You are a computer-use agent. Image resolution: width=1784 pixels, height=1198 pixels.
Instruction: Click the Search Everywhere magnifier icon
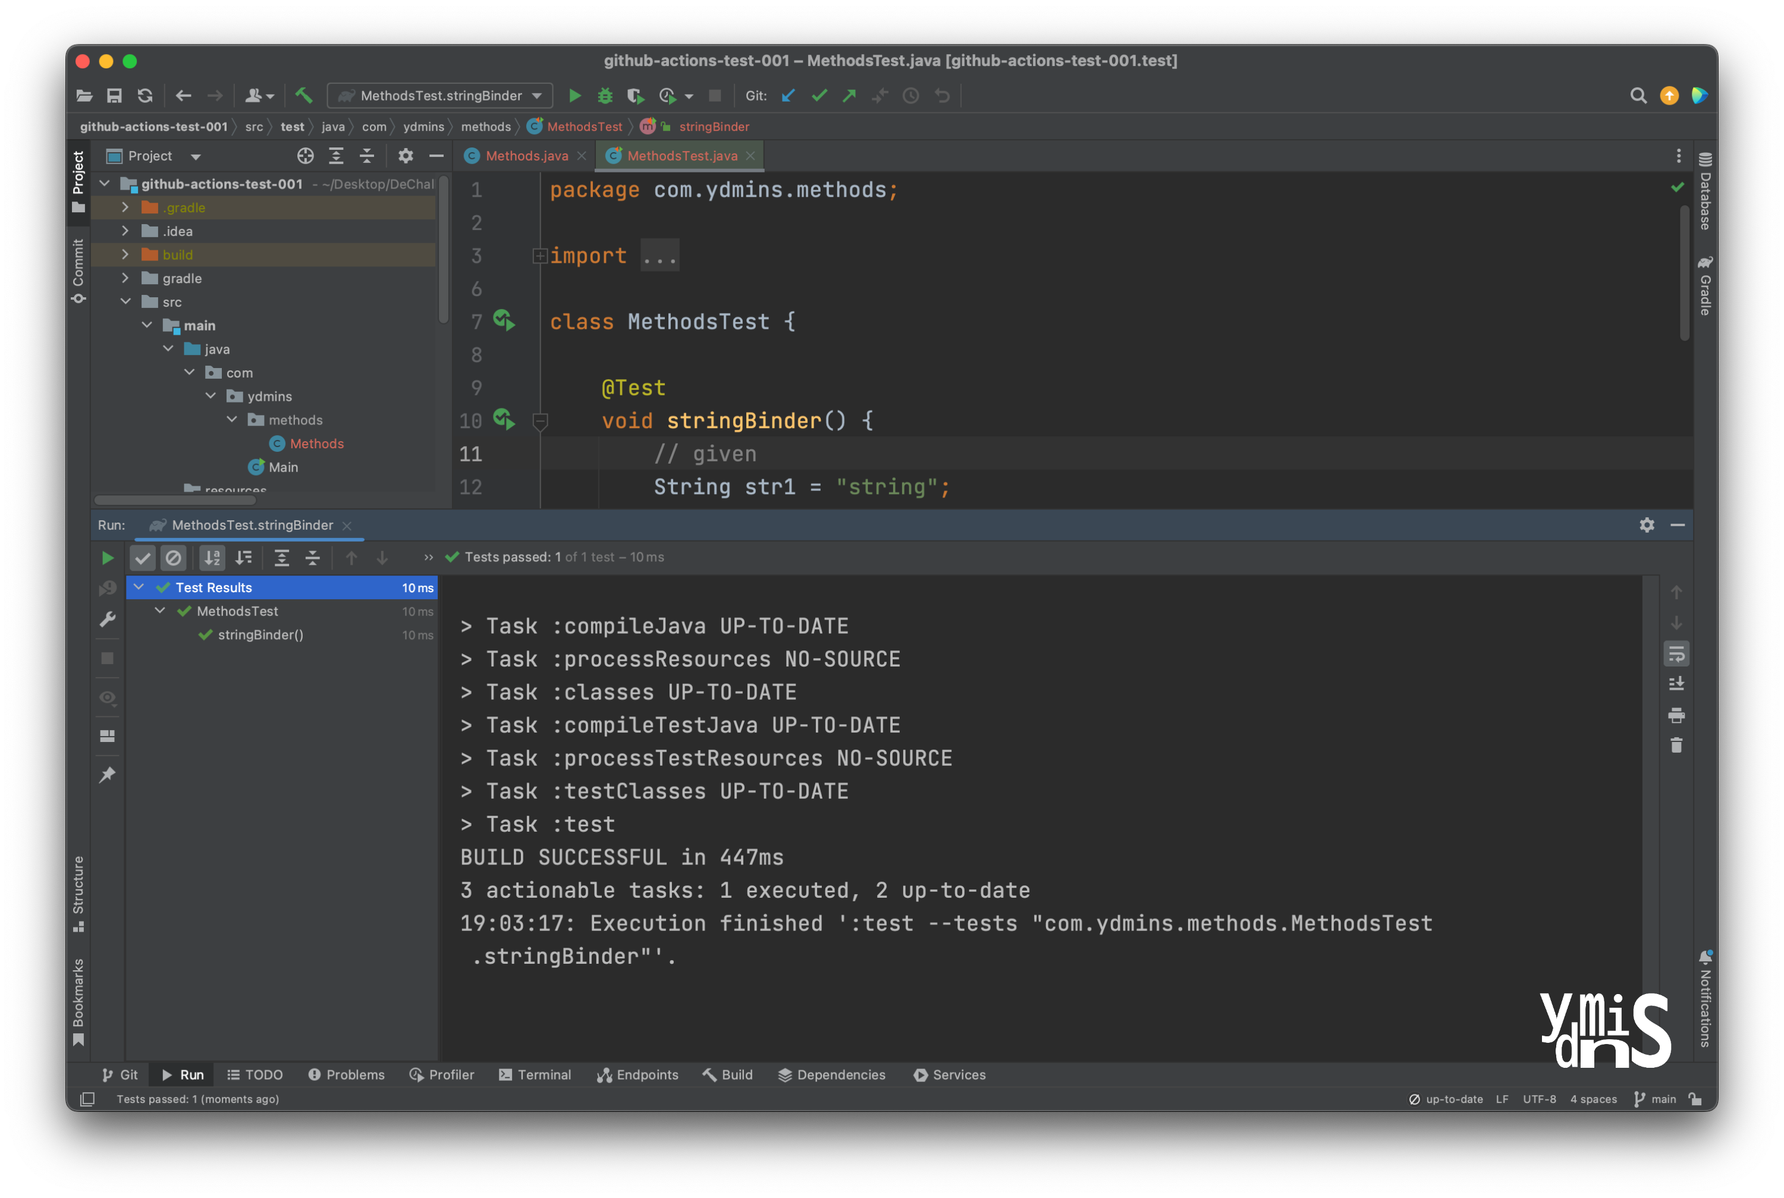[x=1637, y=96]
